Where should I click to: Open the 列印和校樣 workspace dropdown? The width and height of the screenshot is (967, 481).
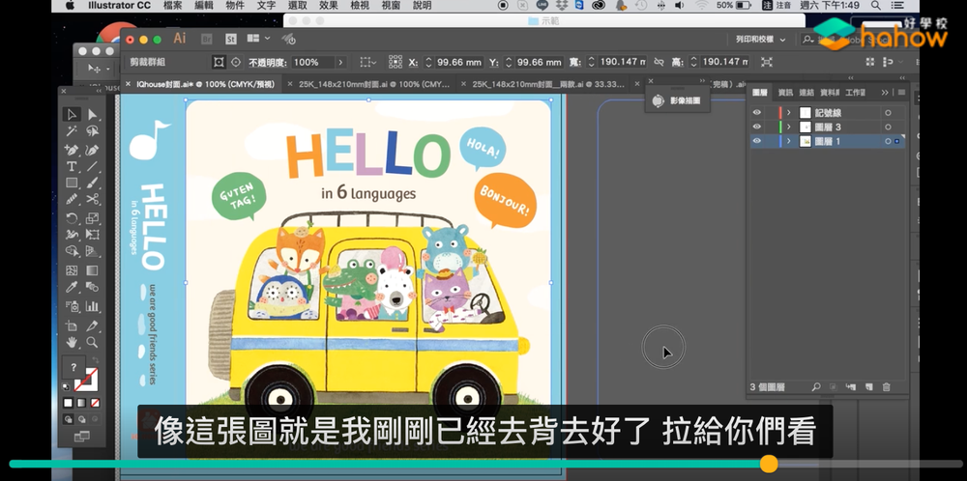tap(760, 40)
